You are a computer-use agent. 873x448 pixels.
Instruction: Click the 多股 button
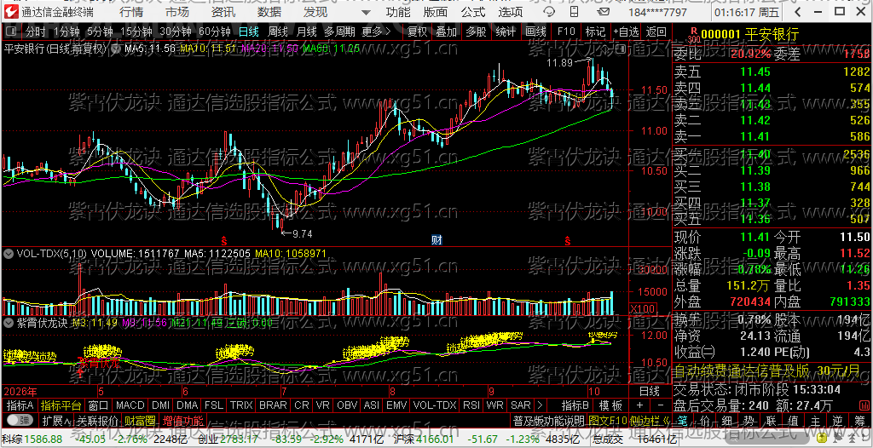point(476,32)
